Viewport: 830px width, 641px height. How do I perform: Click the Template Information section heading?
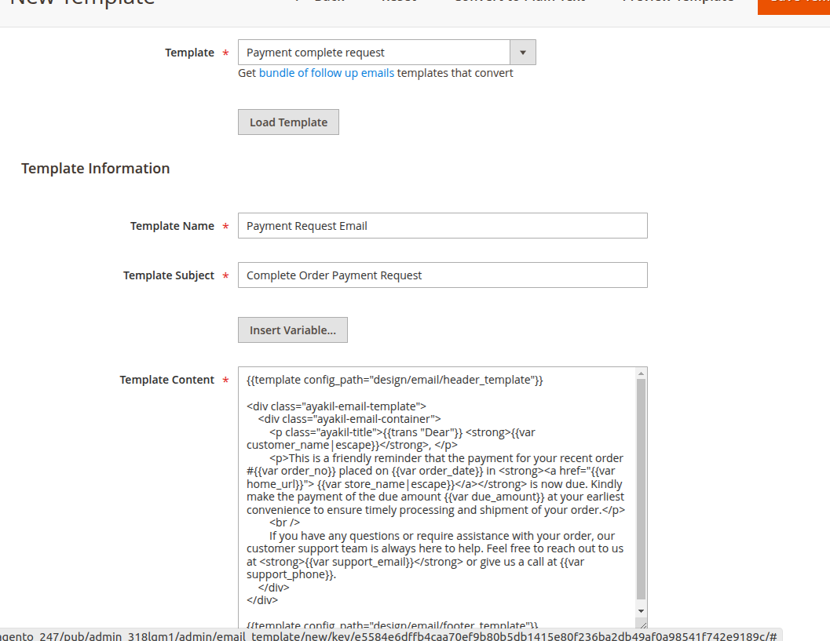pos(96,169)
